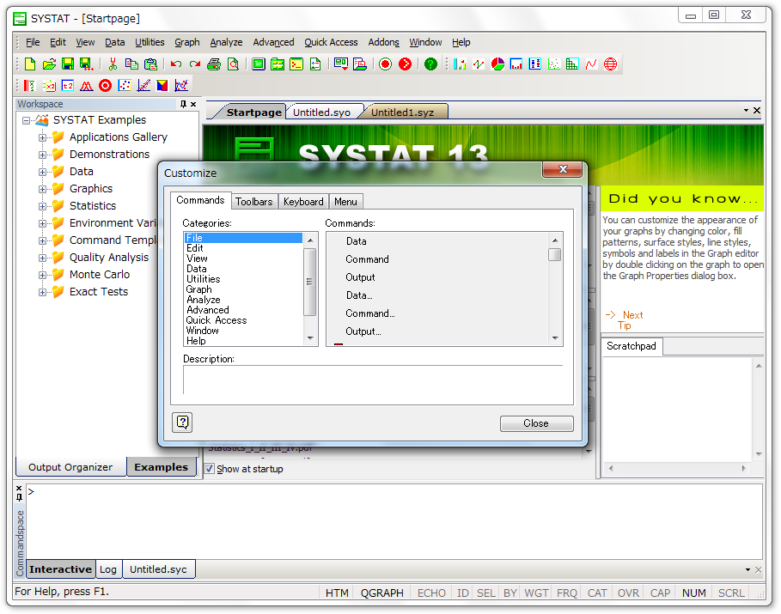Click the Pie chart graph icon

click(497, 64)
